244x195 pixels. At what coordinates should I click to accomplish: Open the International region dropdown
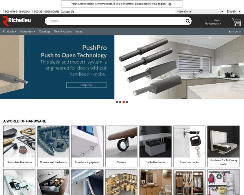pyautogui.click(x=200, y=11)
